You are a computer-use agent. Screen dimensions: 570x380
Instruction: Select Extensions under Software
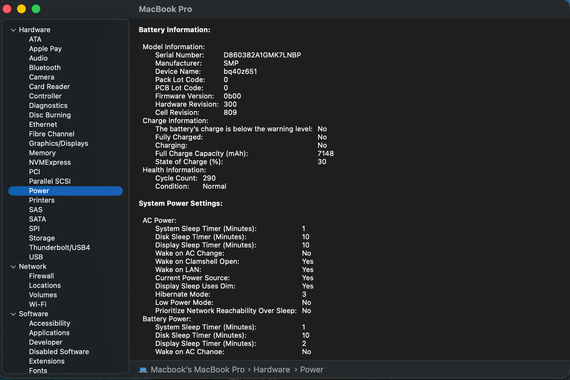click(x=47, y=361)
